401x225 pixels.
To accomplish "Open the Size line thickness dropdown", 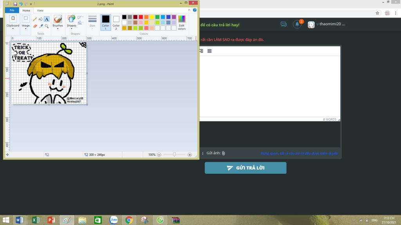I will [92, 22].
